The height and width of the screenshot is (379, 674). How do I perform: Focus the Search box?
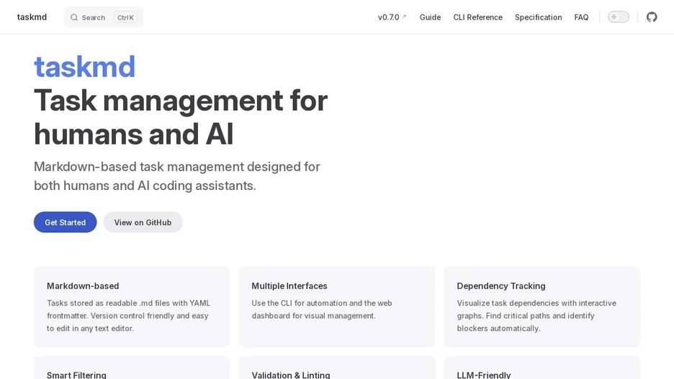(x=103, y=17)
